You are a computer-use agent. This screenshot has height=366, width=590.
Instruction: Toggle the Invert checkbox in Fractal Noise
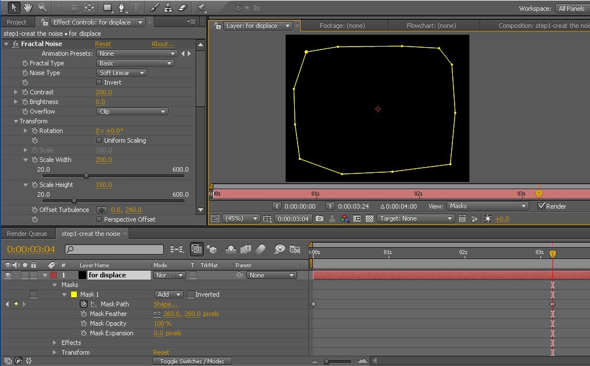[100, 82]
